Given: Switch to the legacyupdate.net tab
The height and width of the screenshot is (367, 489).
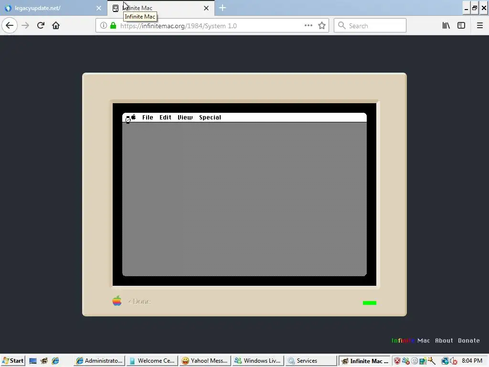Looking at the screenshot, I should (x=50, y=8).
